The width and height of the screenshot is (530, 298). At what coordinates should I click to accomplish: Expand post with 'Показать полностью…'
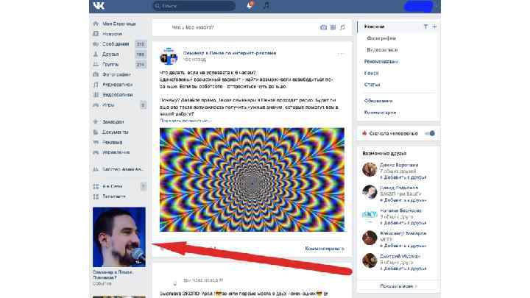coord(185,121)
